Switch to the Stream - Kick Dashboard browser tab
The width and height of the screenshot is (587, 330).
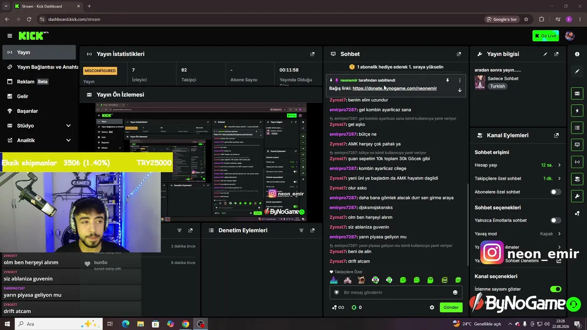tap(47, 6)
